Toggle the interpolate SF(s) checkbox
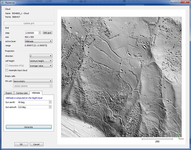The height and width of the screenshot is (150, 191). click(7, 66)
